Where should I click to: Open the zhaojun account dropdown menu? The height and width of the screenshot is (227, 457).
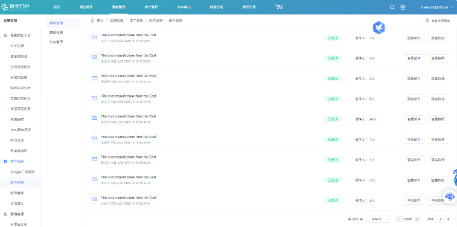(x=436, y=7)
